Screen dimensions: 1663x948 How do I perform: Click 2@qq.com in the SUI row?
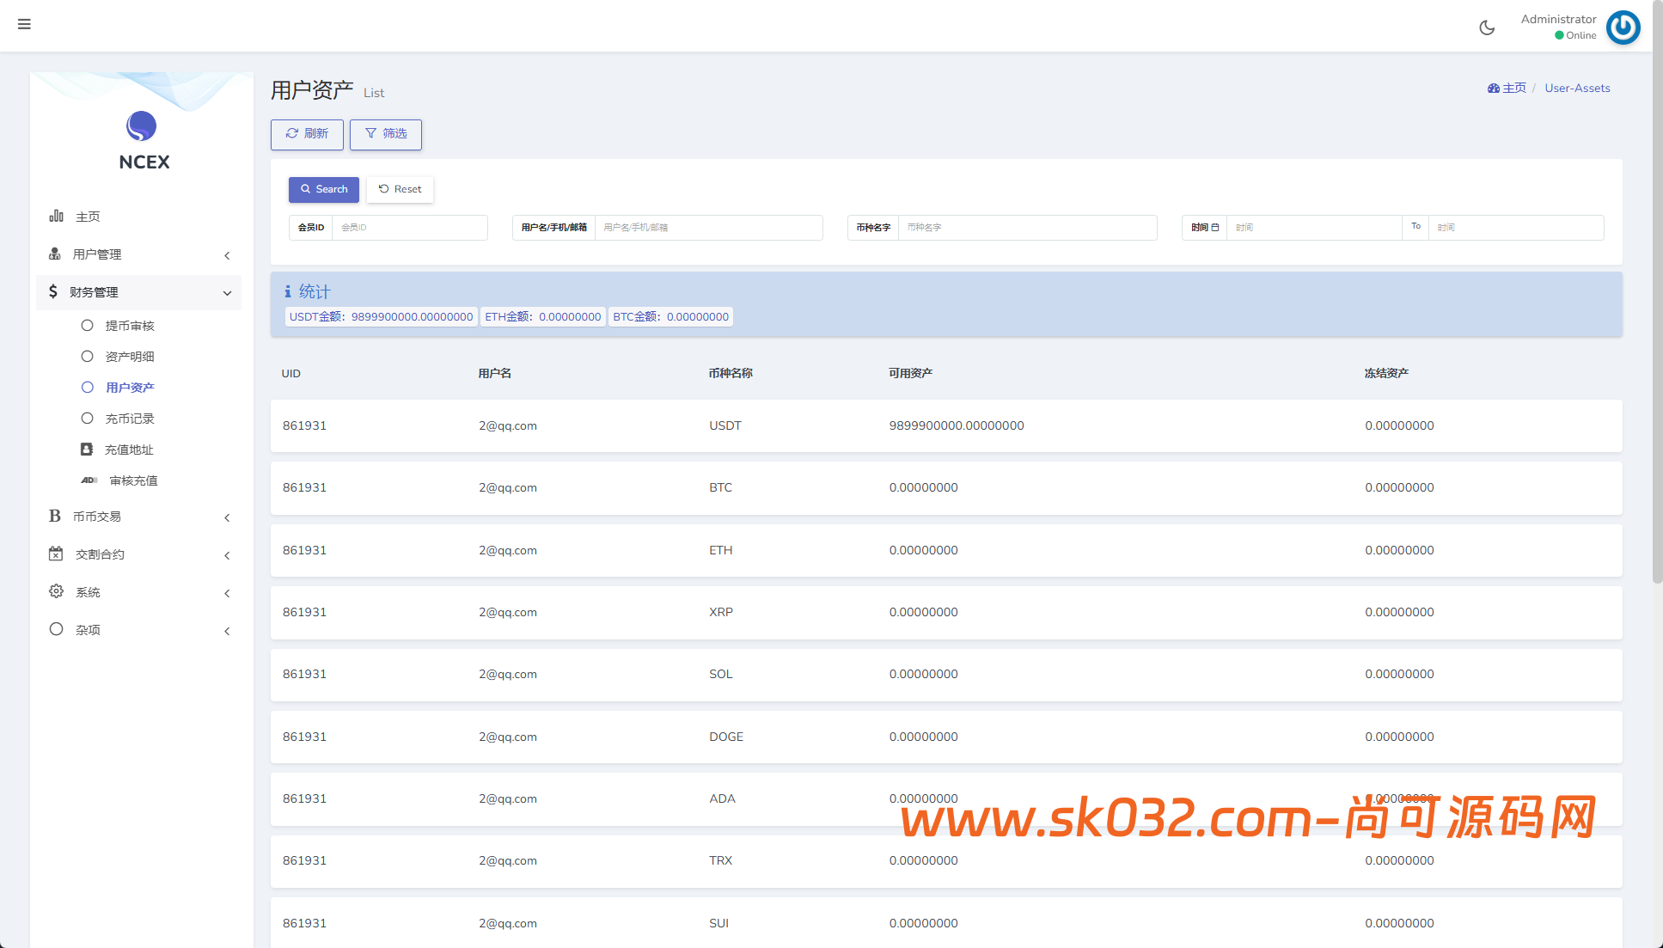(x=507, y=923)
